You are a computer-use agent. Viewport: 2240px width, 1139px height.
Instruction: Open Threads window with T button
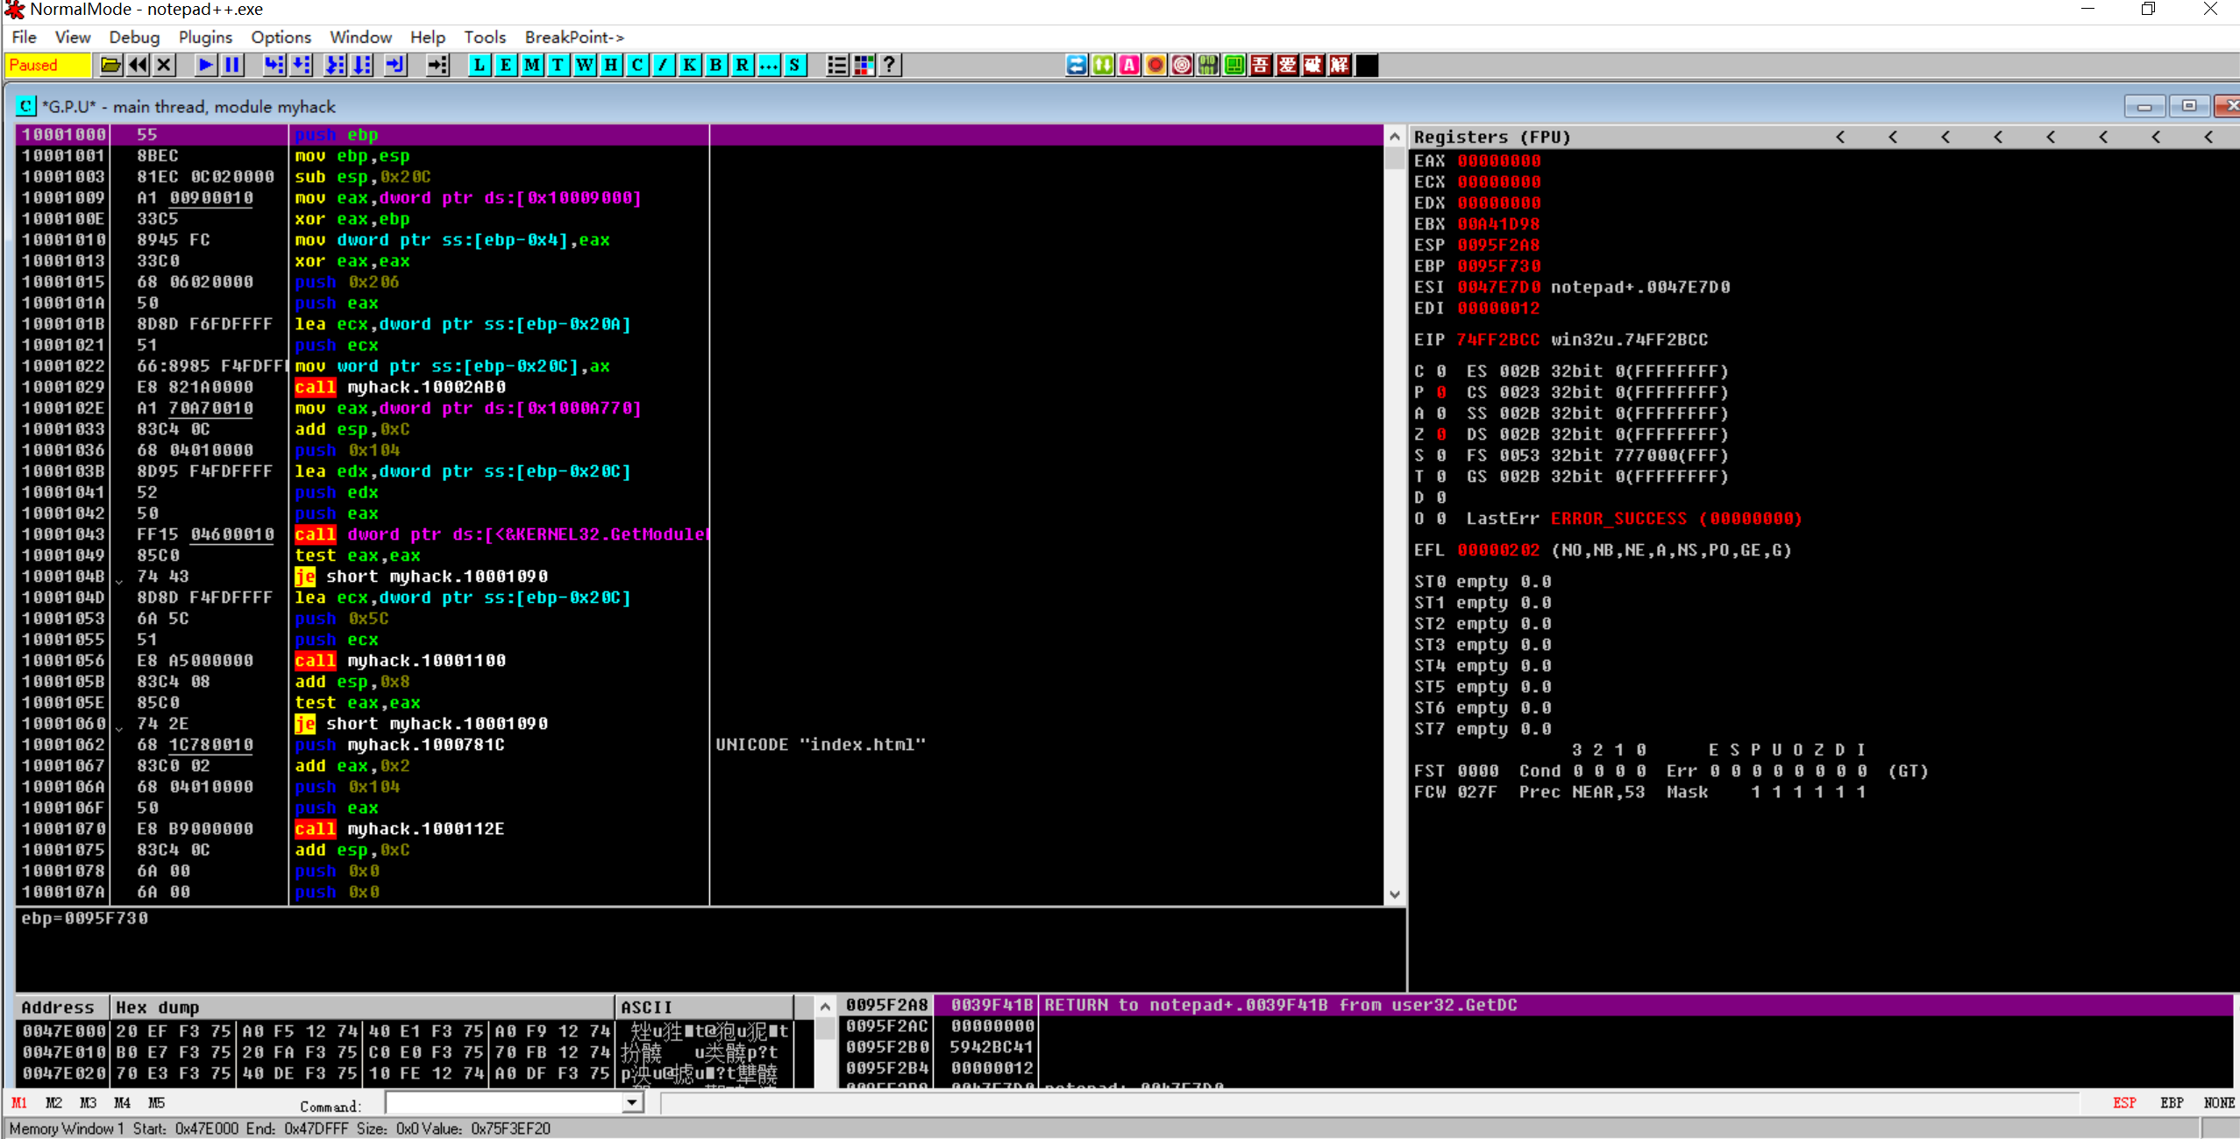(x=558, y=65)
